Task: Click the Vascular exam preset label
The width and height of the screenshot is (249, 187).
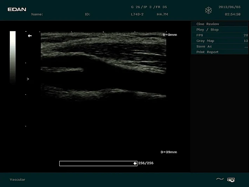Action: click(18, 180)
